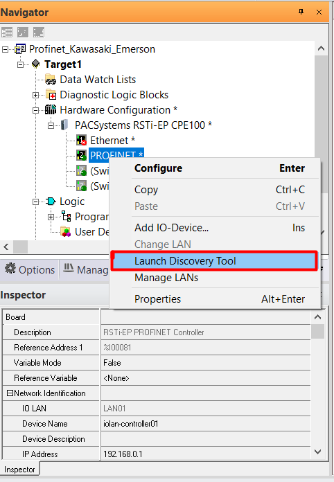Click the Device Name value field

(205, 424)
